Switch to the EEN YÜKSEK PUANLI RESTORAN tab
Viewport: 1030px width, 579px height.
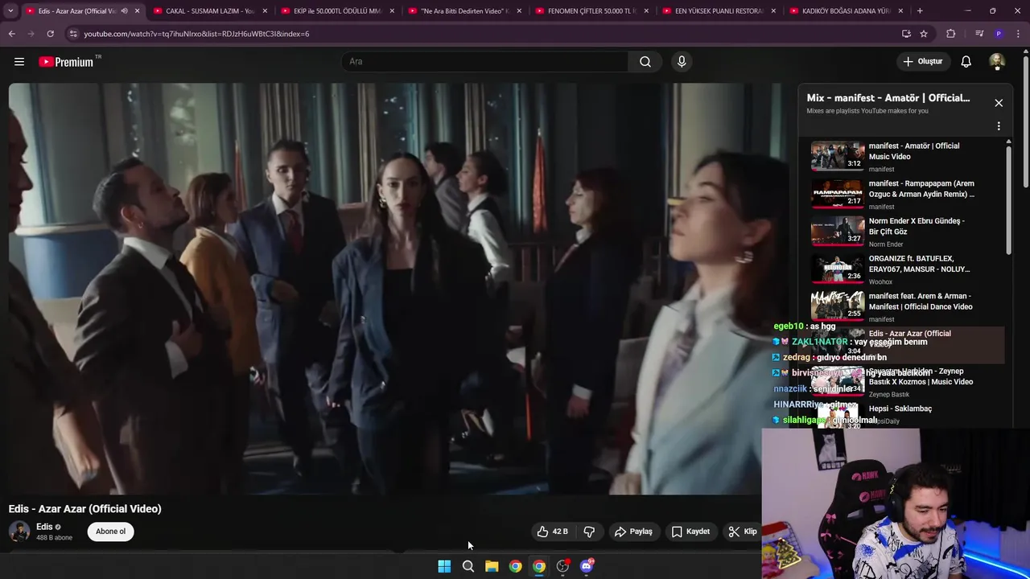click(719, 11)
